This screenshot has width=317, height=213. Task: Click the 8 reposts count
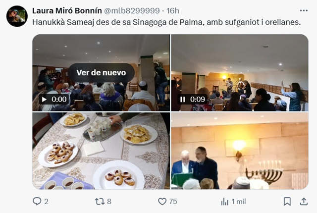(109, 201)
